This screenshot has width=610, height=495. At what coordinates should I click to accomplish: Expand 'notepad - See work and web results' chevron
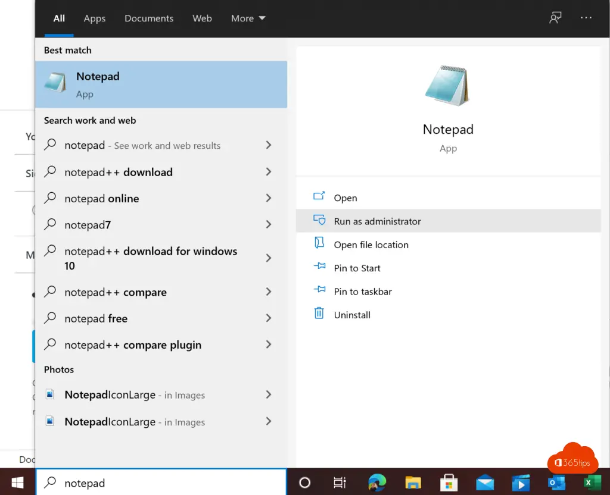click(x=269, y=145)
